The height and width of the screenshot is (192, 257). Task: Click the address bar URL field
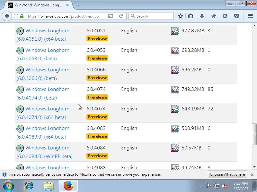[64, 16]
